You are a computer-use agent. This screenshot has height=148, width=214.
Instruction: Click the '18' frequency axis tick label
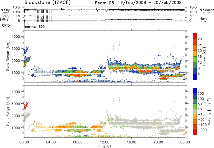pos(18,16)
